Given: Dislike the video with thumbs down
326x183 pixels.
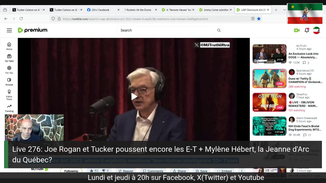Looking at the screenshot, I should 105,171.
